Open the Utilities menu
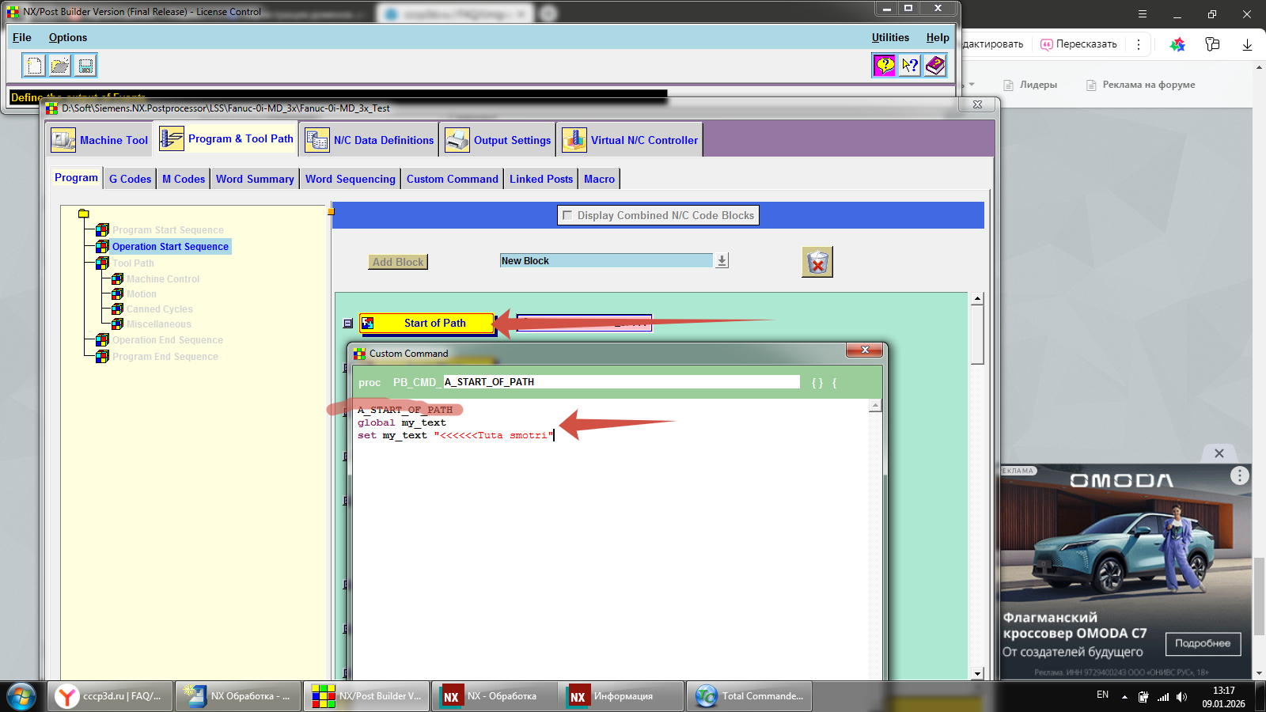This screenshot has height=712, width=1266. point(890,37)
